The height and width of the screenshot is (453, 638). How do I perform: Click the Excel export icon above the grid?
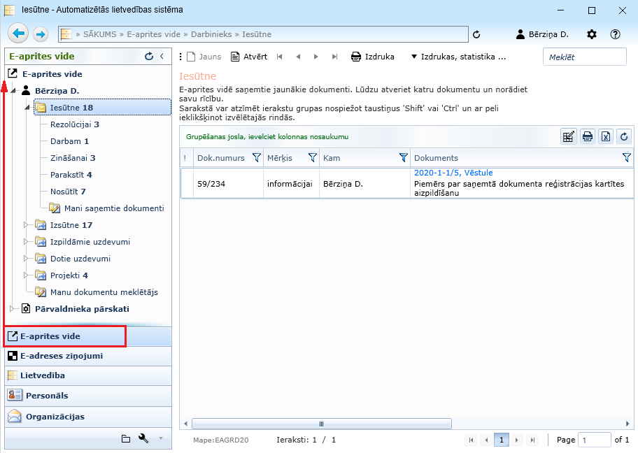pyautogui.click(x=606, y=136)
